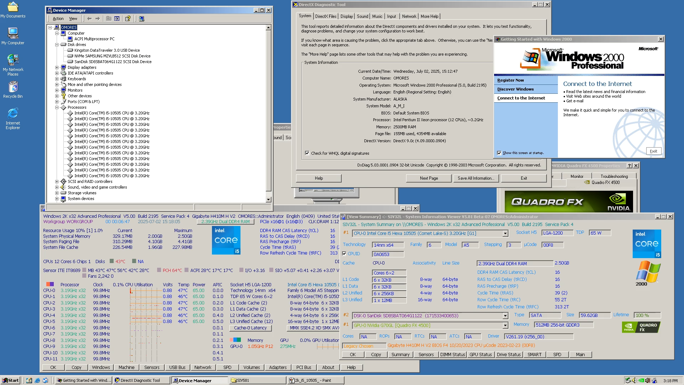Click the TDP 65 W field in SIV
The width and height of the screenshot is (684, 385).
(x=600, y=233)
